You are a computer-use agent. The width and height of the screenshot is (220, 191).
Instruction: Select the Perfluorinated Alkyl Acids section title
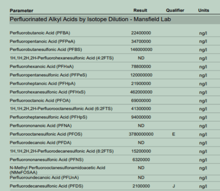[x=90, y=20]
